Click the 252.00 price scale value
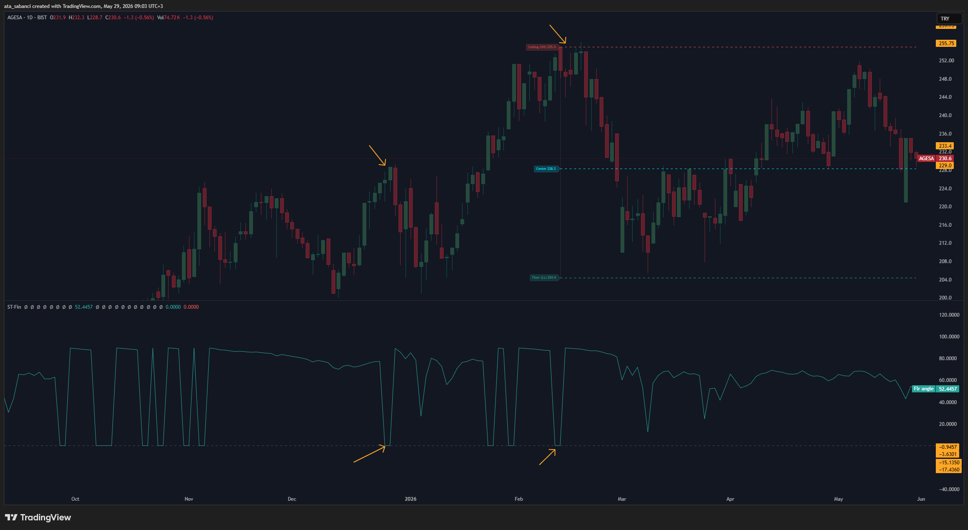Screen dimensions: 968x530 [x=946, y=61]
